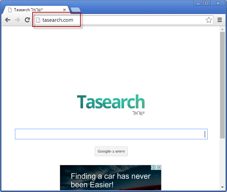Click the Tasearch search input box
This screenshot has height=192, width=227.
111,134
